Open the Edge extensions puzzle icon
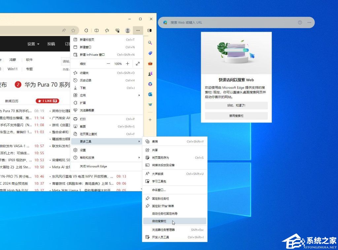Screen dimensions: 338x250 [86, 31]
